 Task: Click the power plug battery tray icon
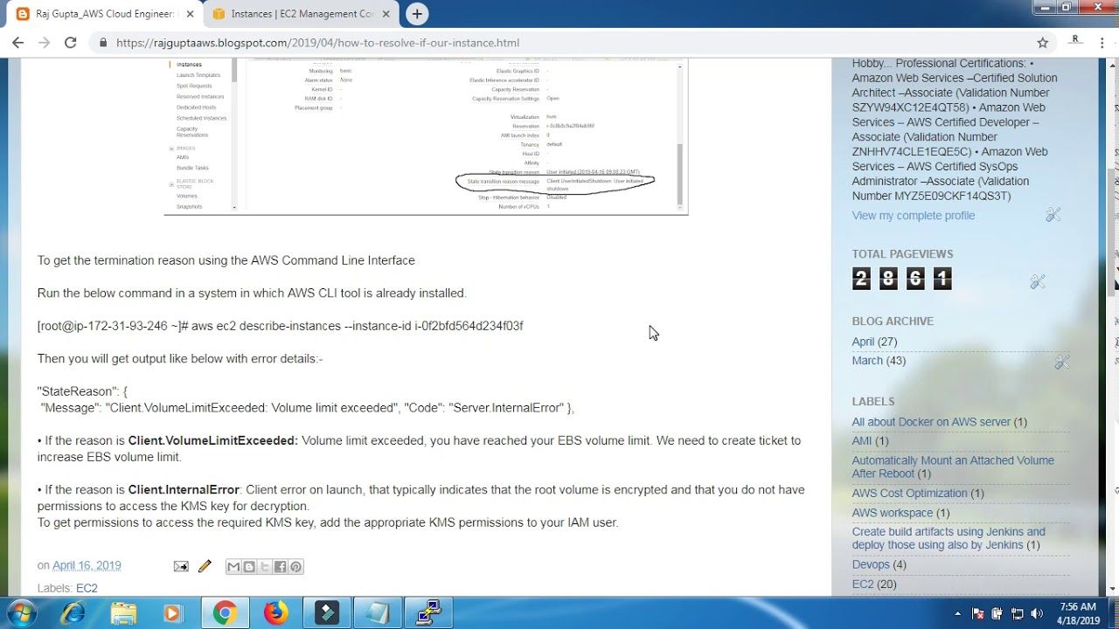click(x=997, y=613)
